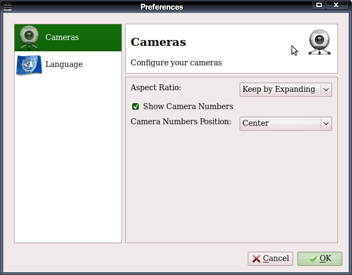Click the bold 'Cameras' heading
Image resolution: width=352 pixels, height=275 pixels.
158,42
